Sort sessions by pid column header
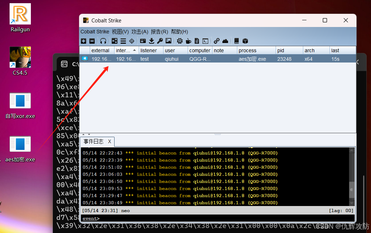This screenshot has width=371, height=233. (x=289, y=50)
